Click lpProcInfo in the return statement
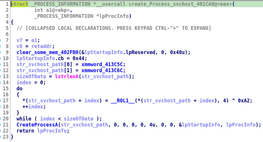This screenshot has width=263, height=142. [x=52, y=131]
